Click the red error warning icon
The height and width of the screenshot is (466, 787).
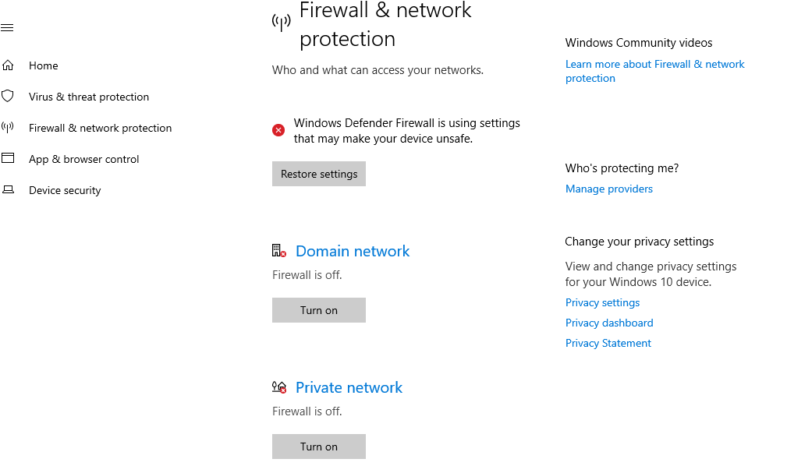click(278, 130)
